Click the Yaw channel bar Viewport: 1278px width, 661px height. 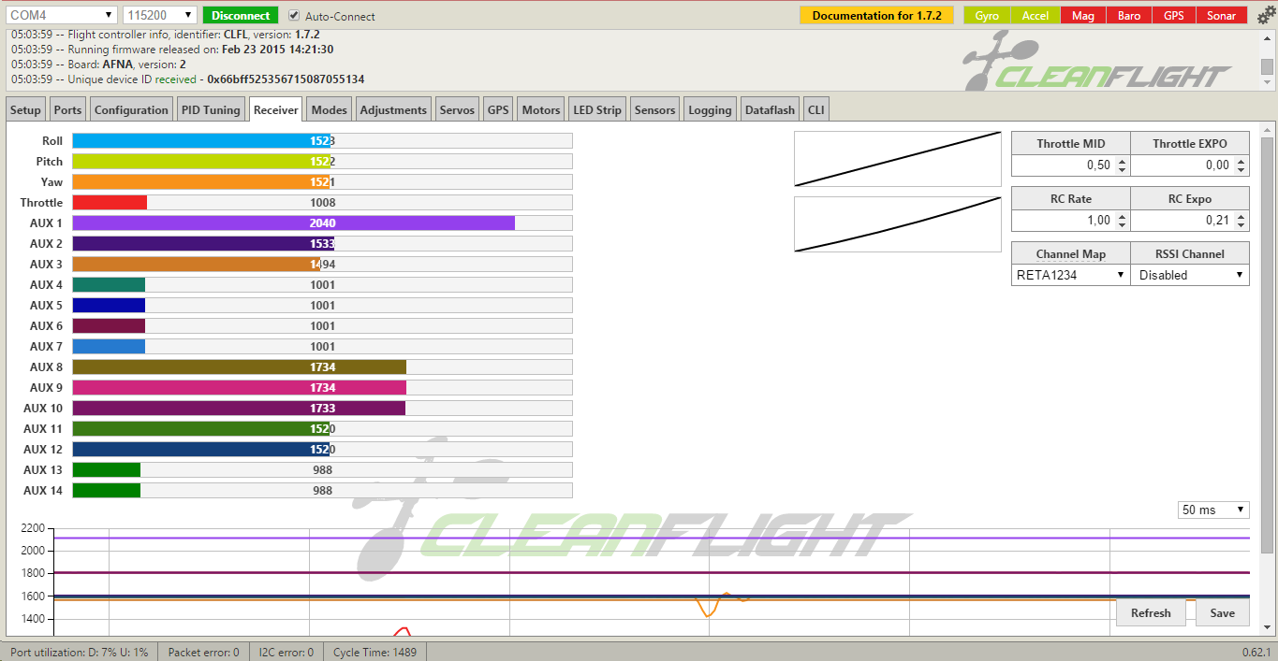click(x=322, y=182)
